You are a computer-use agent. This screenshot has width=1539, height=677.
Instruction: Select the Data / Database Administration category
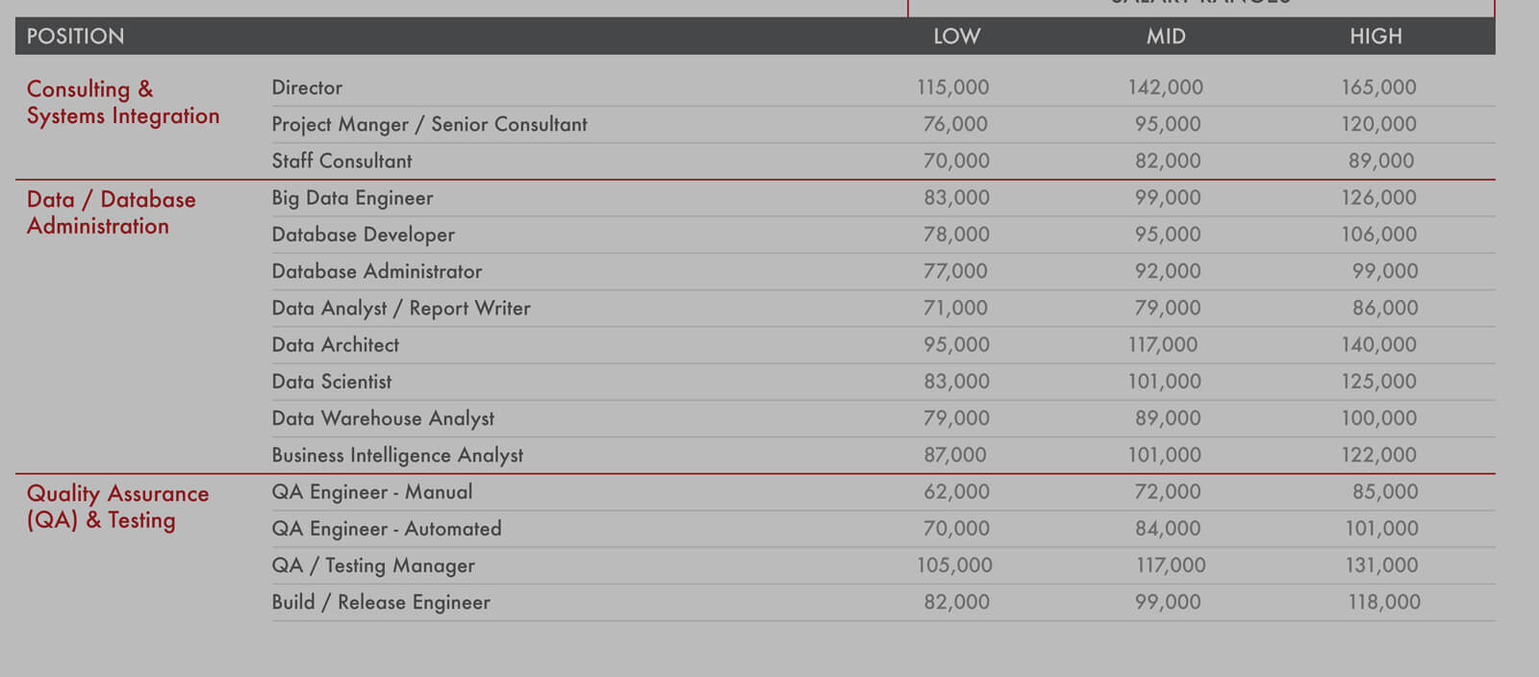pos(111,213)
